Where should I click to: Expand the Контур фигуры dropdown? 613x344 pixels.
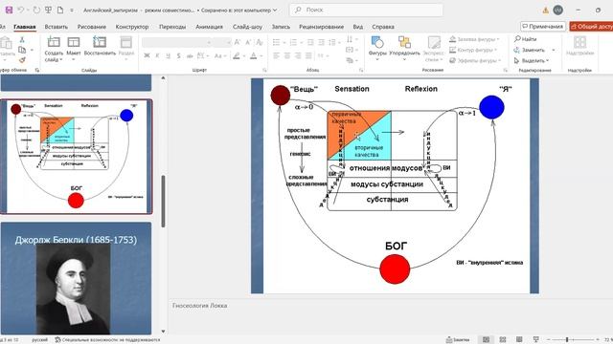click(x=495, y=50)
